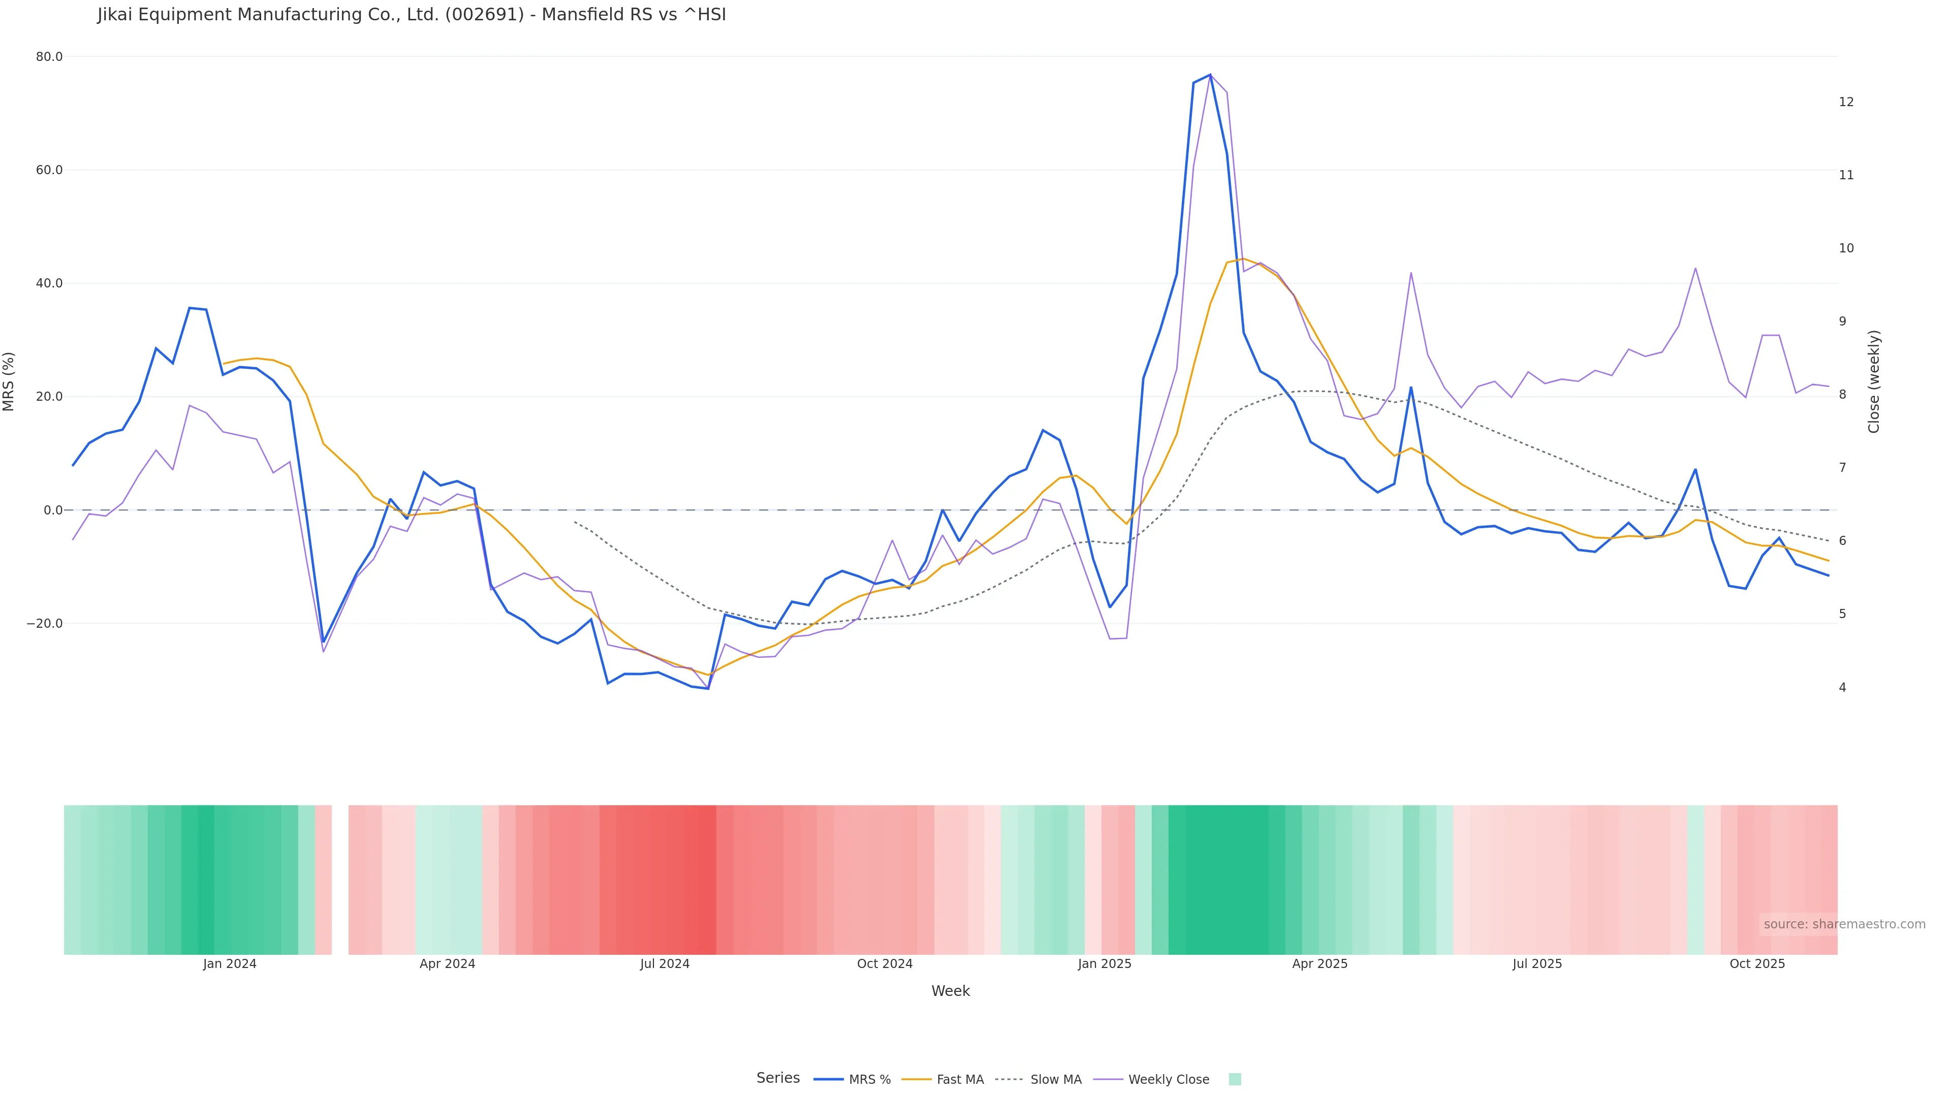Click the Jul 2024 x-axis tick label
Image resolution: width=1951 pixels, height=1097 pixels.
[x=664, y=964]
